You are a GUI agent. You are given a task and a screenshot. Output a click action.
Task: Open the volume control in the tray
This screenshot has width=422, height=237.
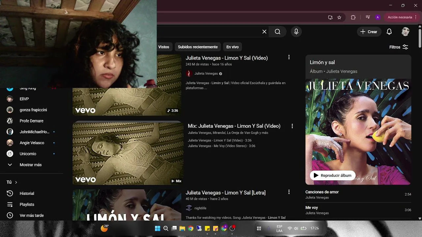pos(296,228)
